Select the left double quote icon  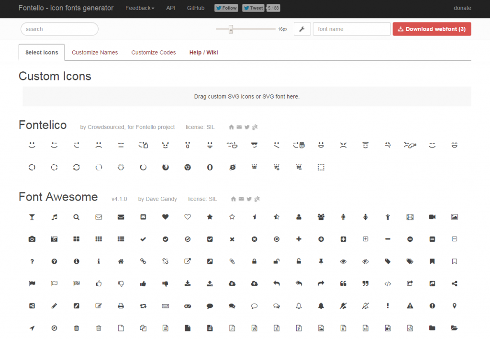pos(343,283)
